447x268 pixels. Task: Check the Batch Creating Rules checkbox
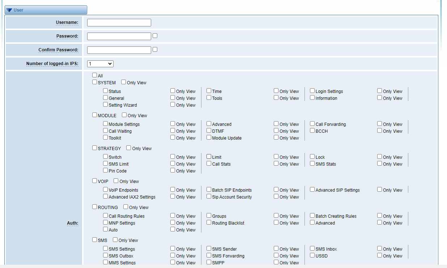tap(312, 216)
